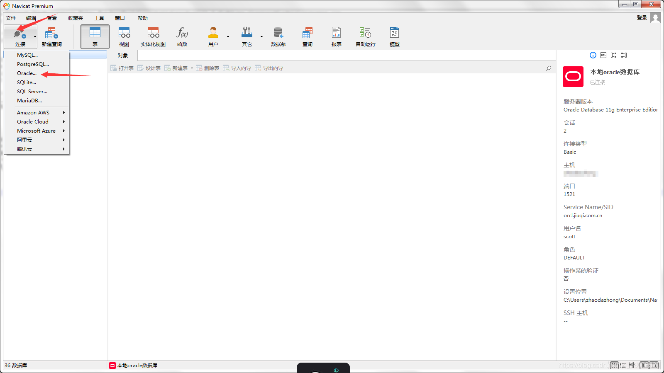
Task: Click 导入向导 (Import Wizard) button
Action: pyautogui.click(x=237, y=68)
